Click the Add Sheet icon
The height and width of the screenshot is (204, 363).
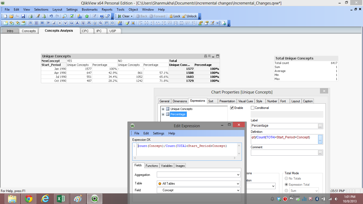pos(6,23)
